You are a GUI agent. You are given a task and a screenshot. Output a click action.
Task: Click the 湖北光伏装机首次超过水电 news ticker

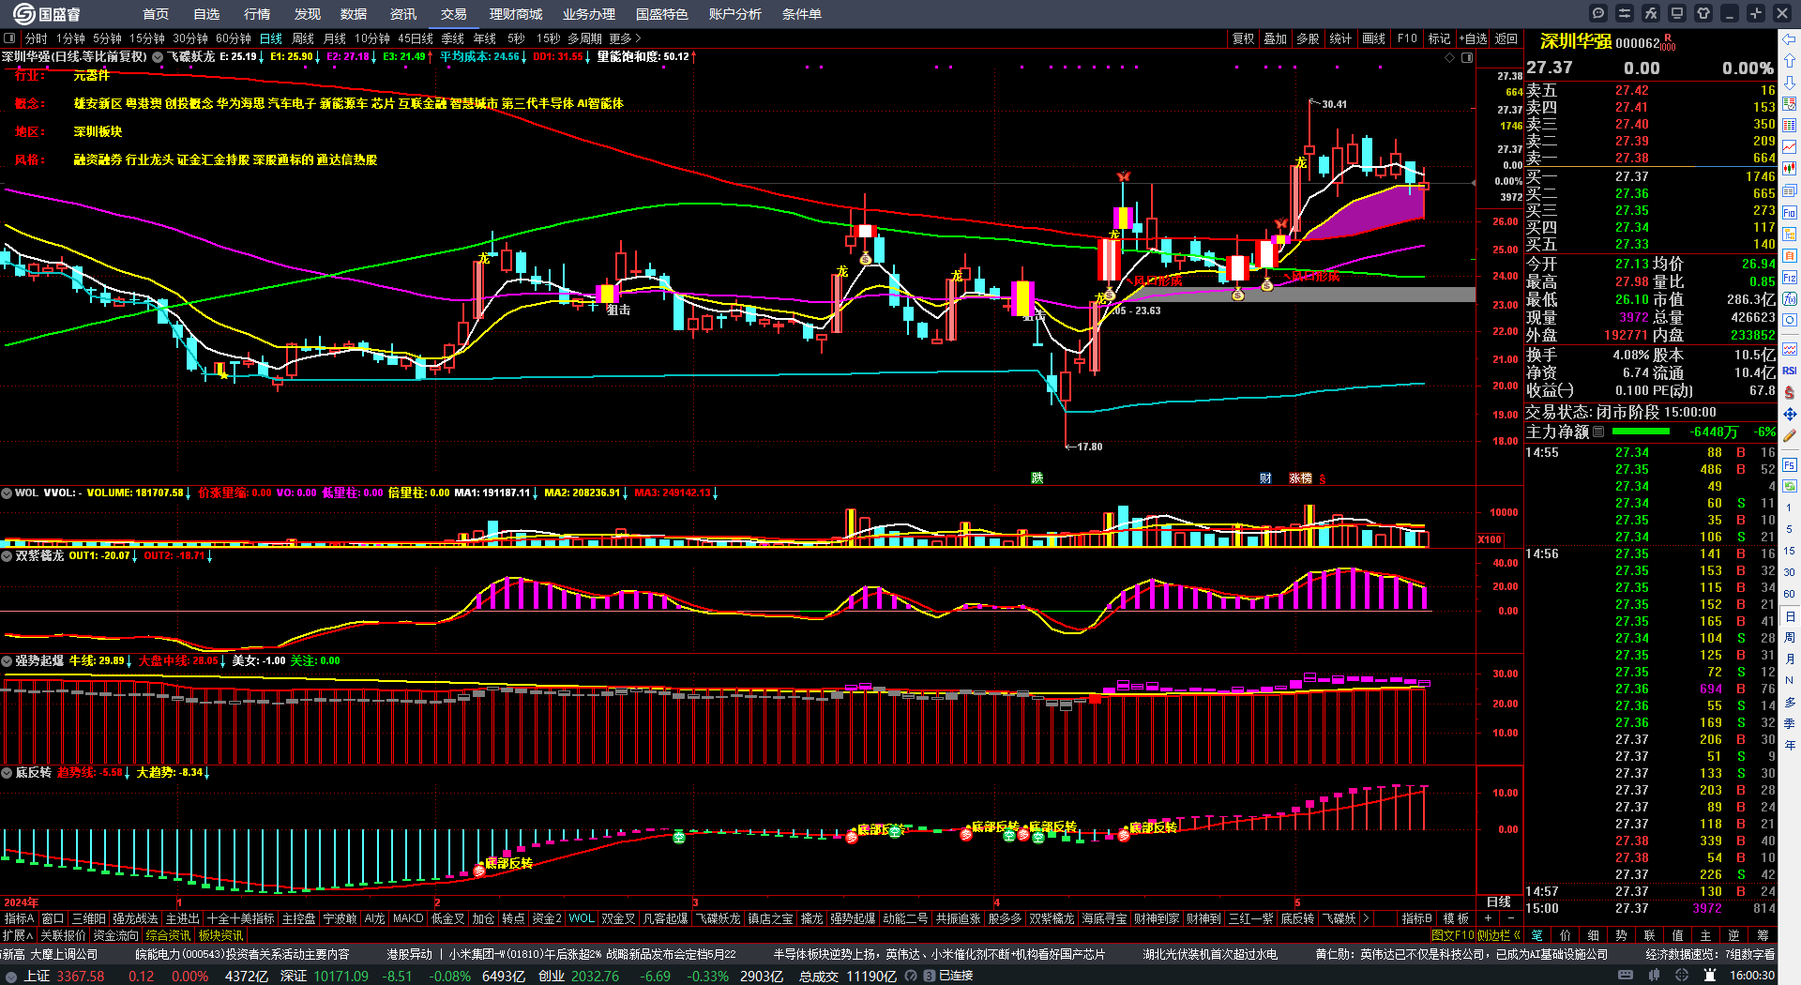(x=1210, y=954)
